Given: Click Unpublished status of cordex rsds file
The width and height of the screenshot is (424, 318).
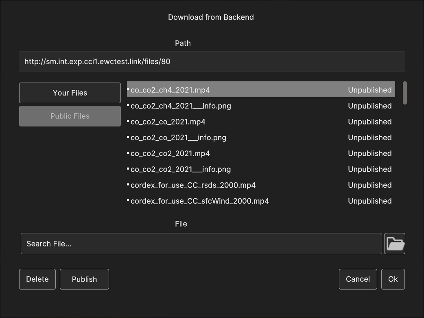Looking at the screenshot, I should pyautogui.click(x=369, y=185).
